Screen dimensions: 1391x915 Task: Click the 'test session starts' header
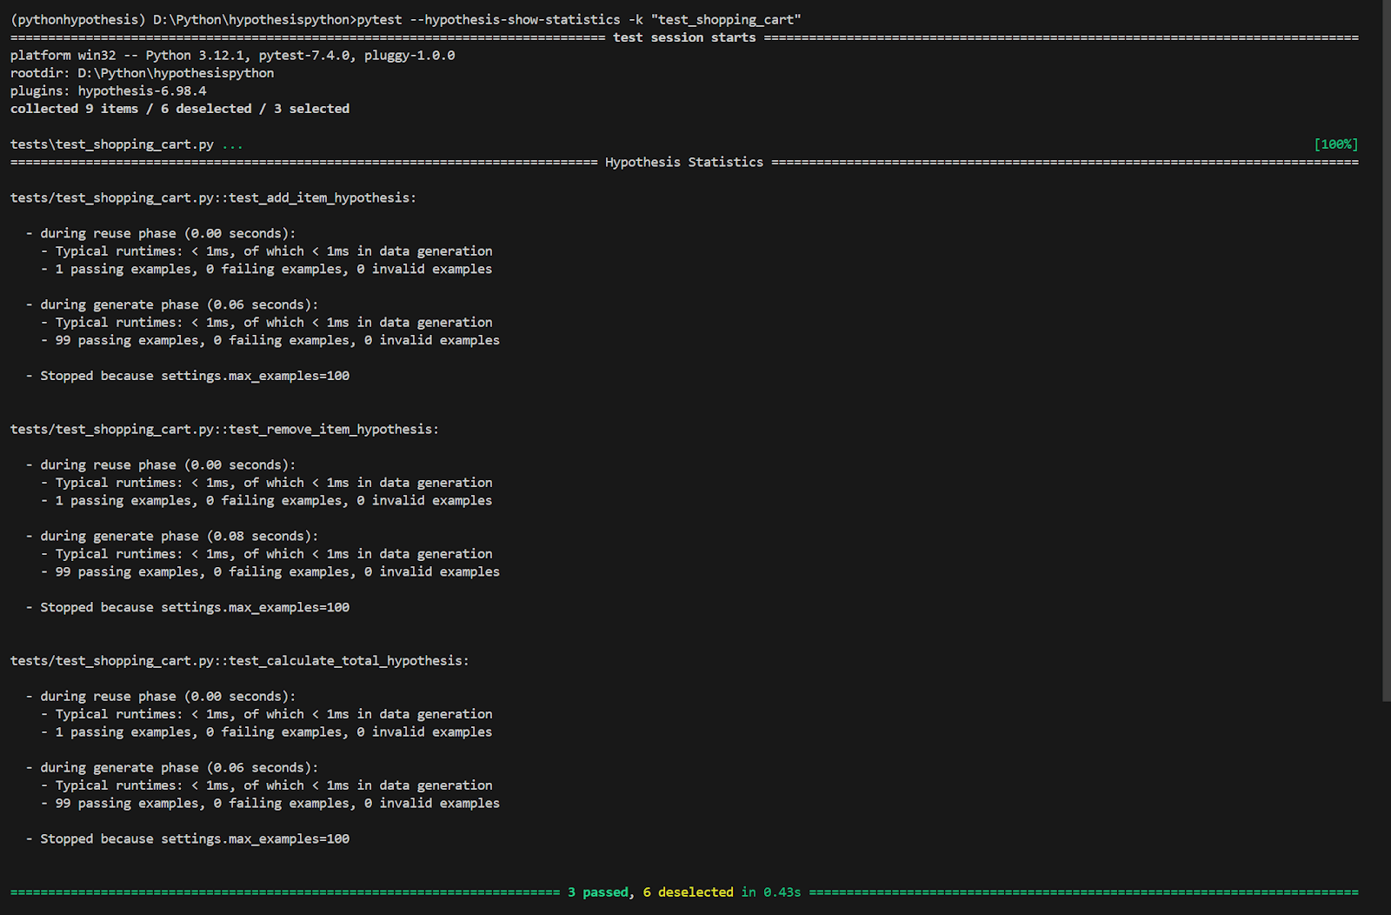tap(684, 37)
